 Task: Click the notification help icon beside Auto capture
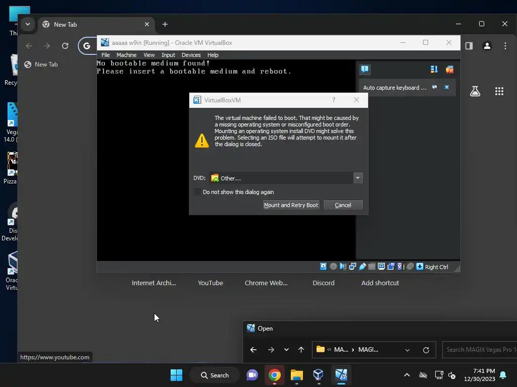tap(435, 87)
